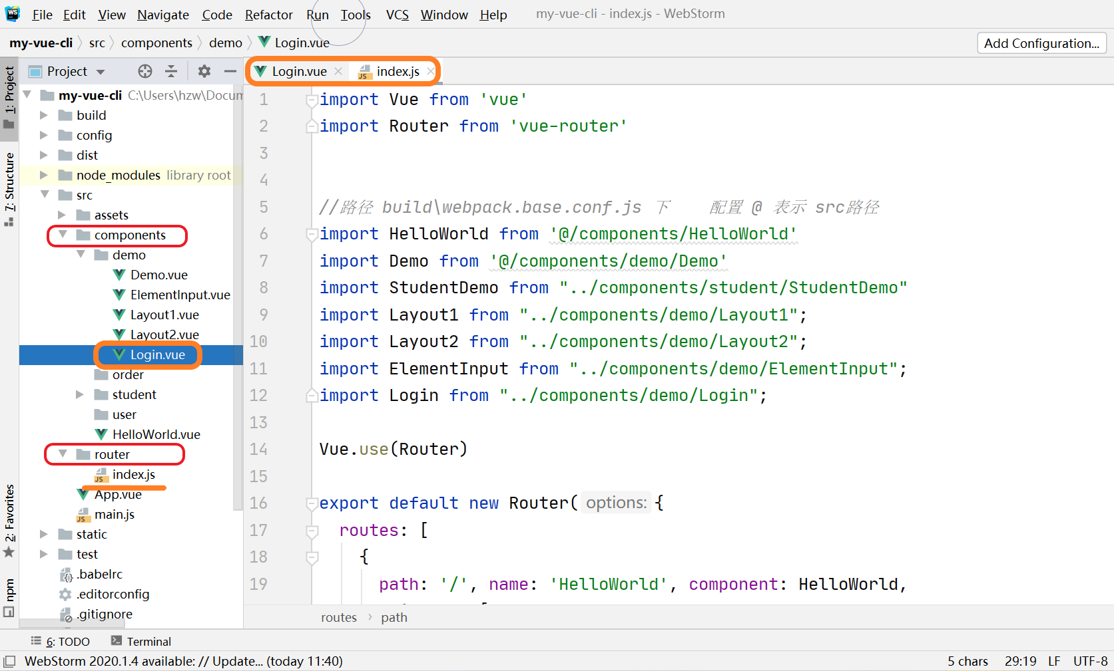
Task: Open the Terminal tool window
Action: click(x=140, y=641)
